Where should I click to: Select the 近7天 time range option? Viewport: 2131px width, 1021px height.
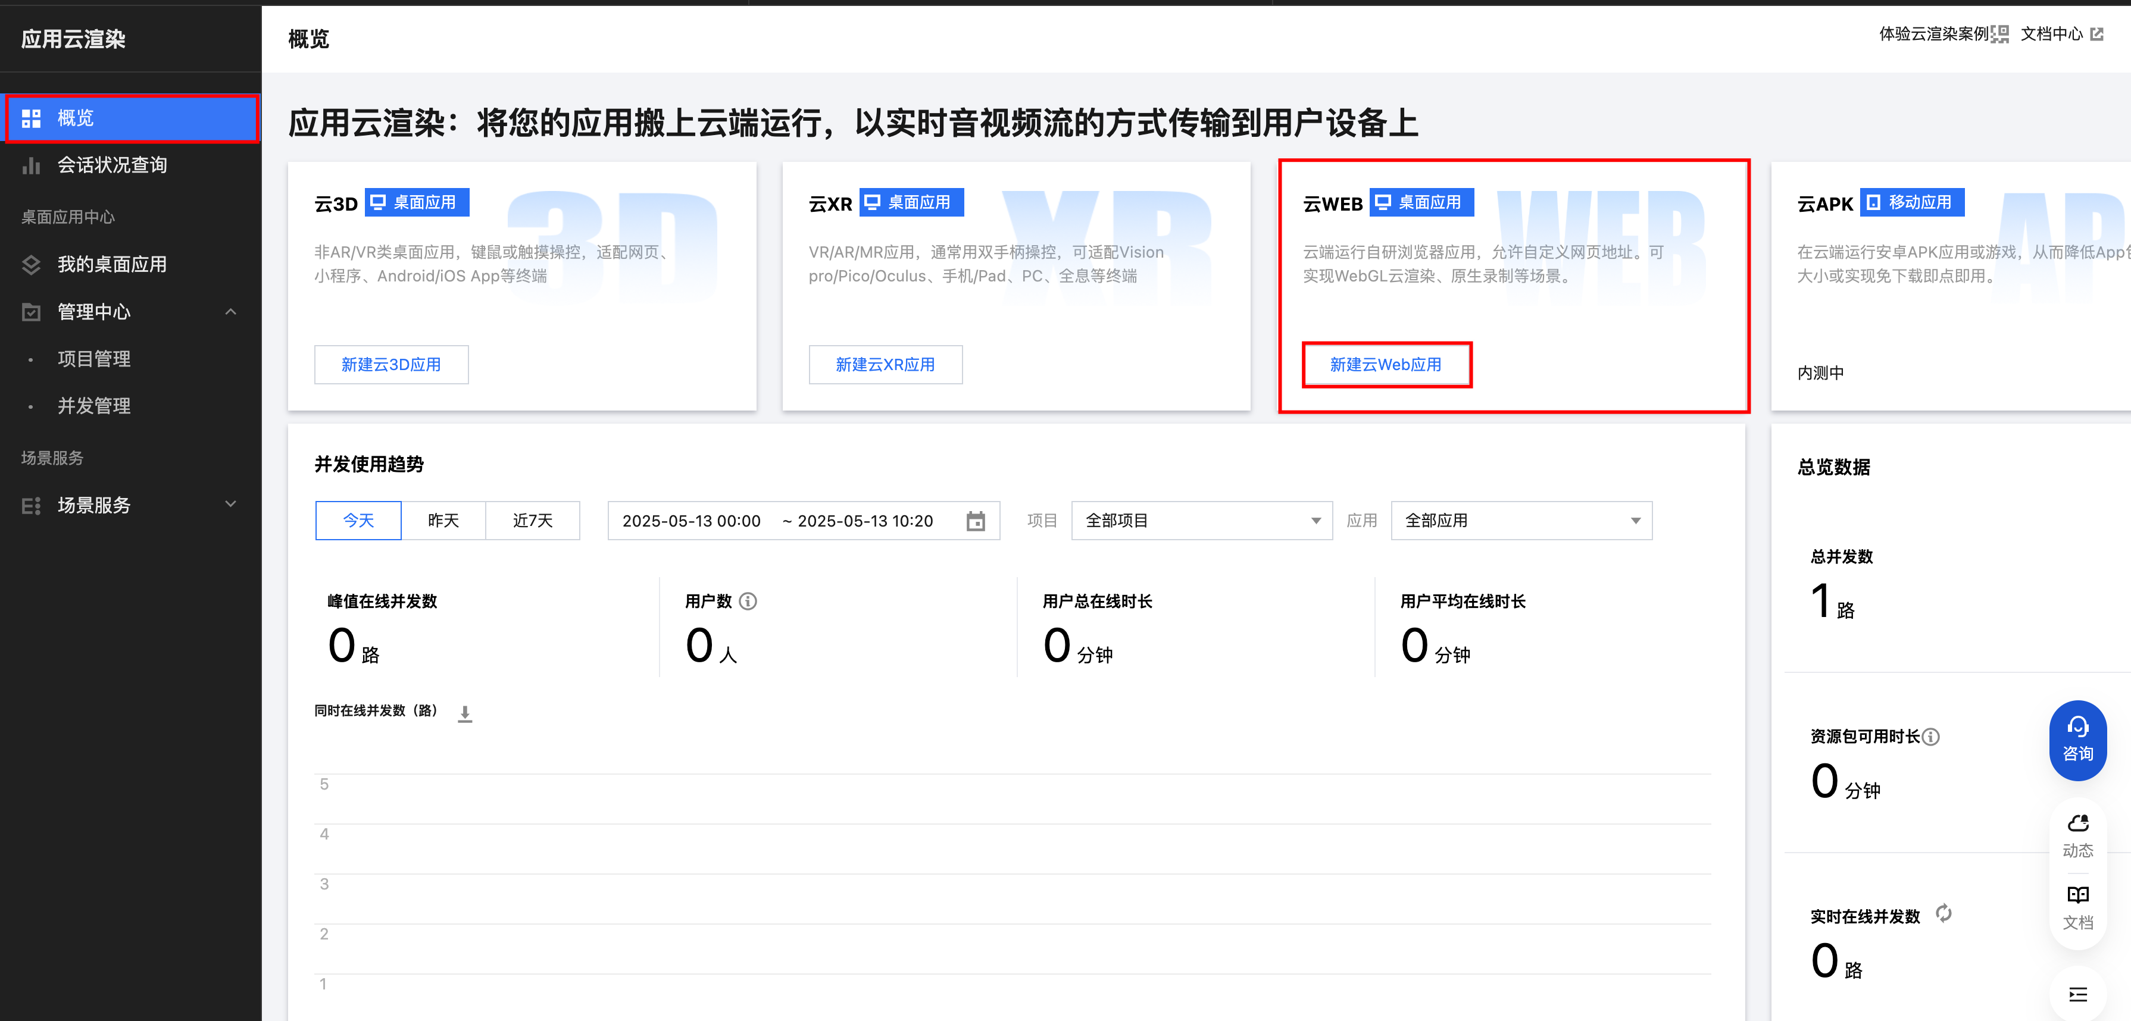click(x=532, y=521)
